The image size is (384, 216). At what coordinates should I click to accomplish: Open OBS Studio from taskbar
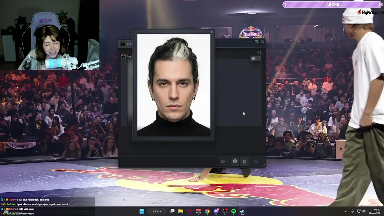click(x=225, y=211)
